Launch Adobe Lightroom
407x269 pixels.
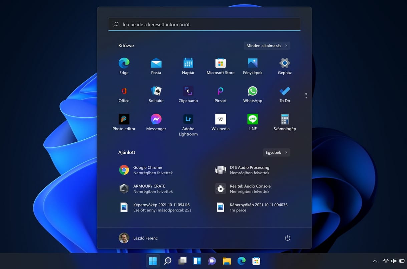(x=188, y=125)
